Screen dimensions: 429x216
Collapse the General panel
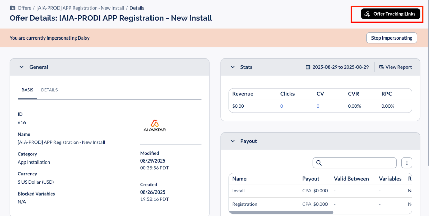coord(22,67)
